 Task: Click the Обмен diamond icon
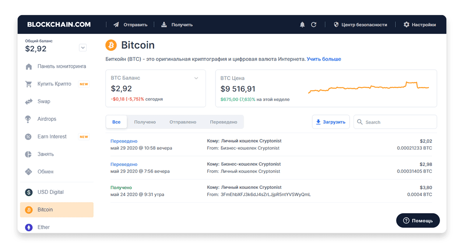click(28, 172)
